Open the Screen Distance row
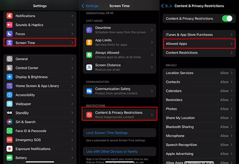 tap(119, 67)
